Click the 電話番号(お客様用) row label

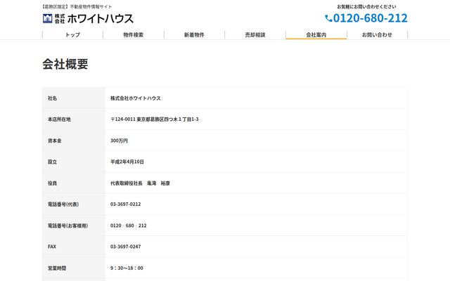[x=67, y=226]
